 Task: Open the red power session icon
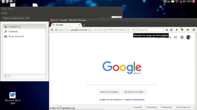tap(194, 2)
